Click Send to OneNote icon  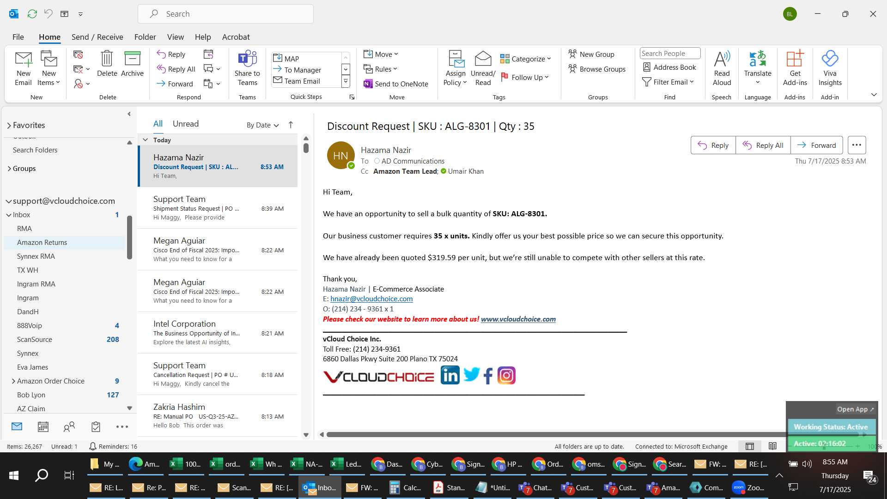click(368, 84)
